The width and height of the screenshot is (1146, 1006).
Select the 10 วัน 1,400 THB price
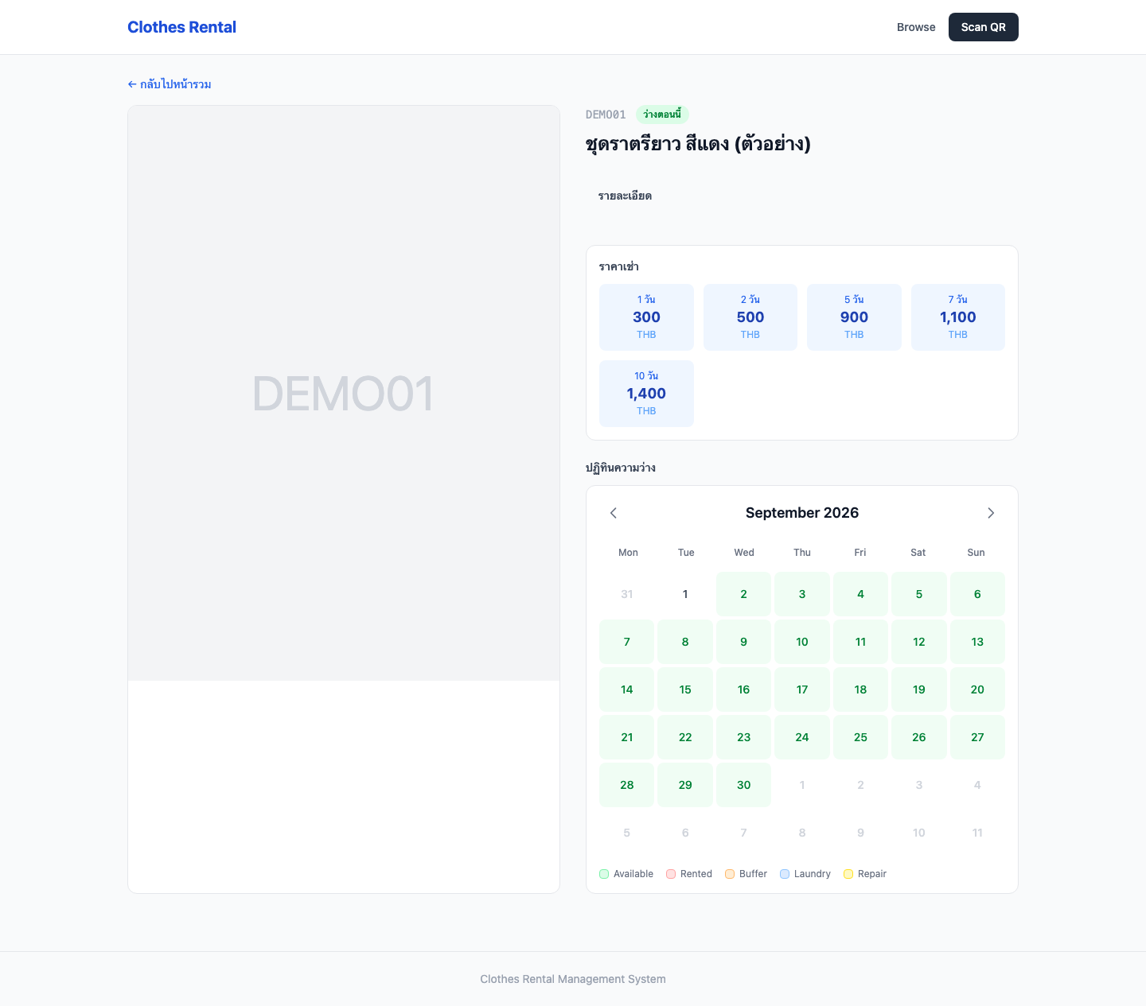[x=646, y=394]
